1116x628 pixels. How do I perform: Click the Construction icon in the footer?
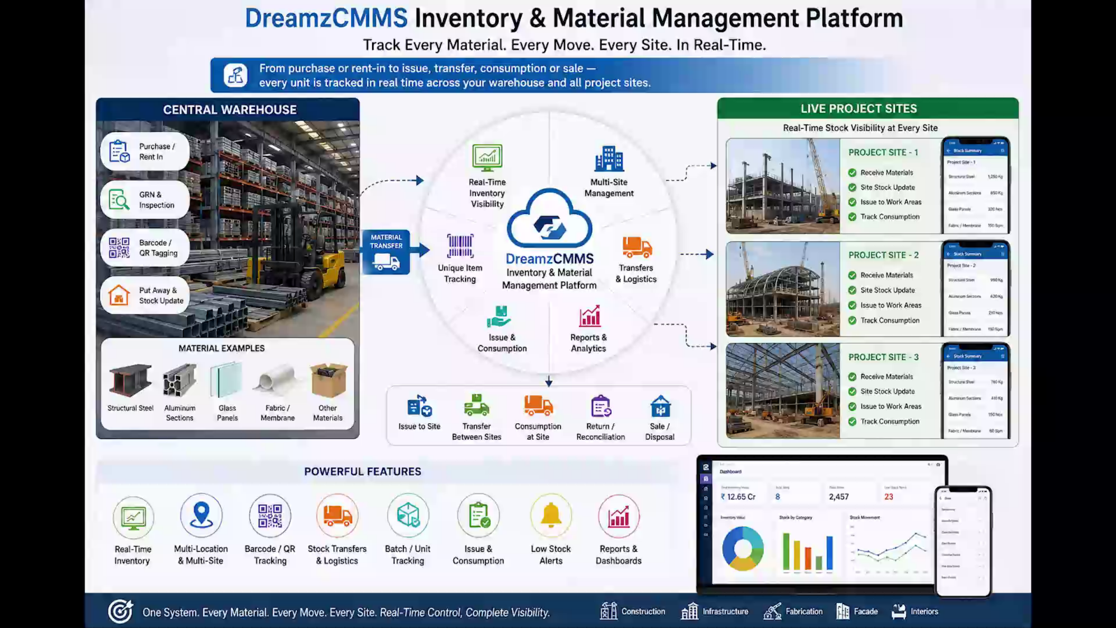point(609,611)
